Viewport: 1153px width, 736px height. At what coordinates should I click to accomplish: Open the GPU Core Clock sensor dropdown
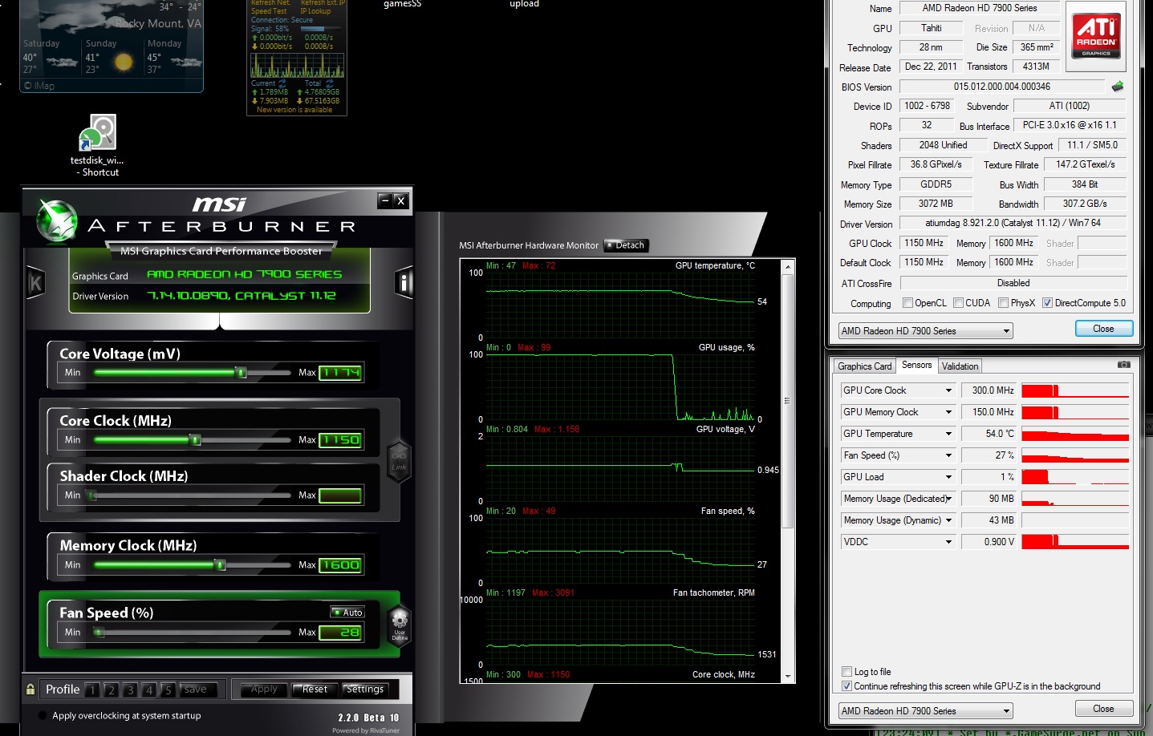[948, 390]
